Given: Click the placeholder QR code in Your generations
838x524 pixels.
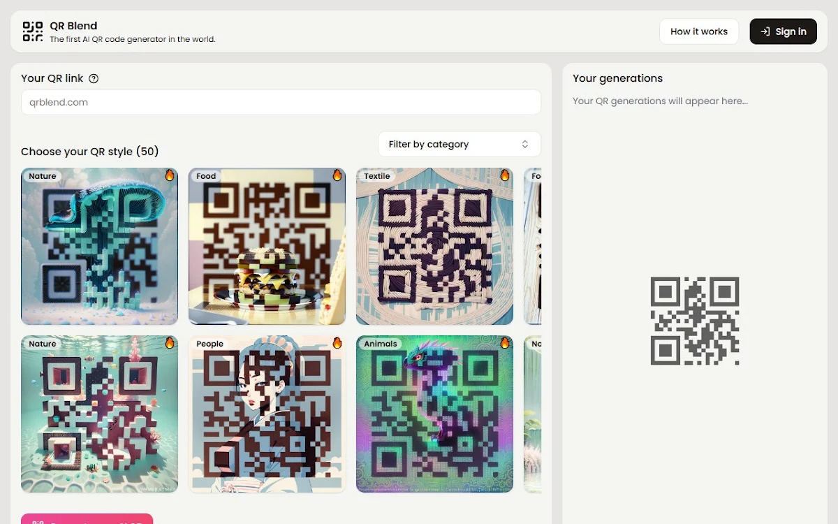Looking at the screenshot, I should click(695, 321).
